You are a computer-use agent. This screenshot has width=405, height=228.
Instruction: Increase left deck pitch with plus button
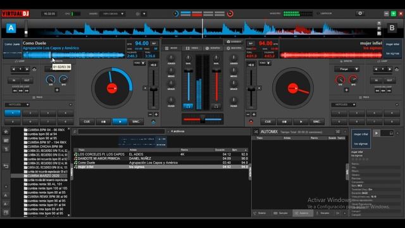pyautogui.click(x=156, y=114)
